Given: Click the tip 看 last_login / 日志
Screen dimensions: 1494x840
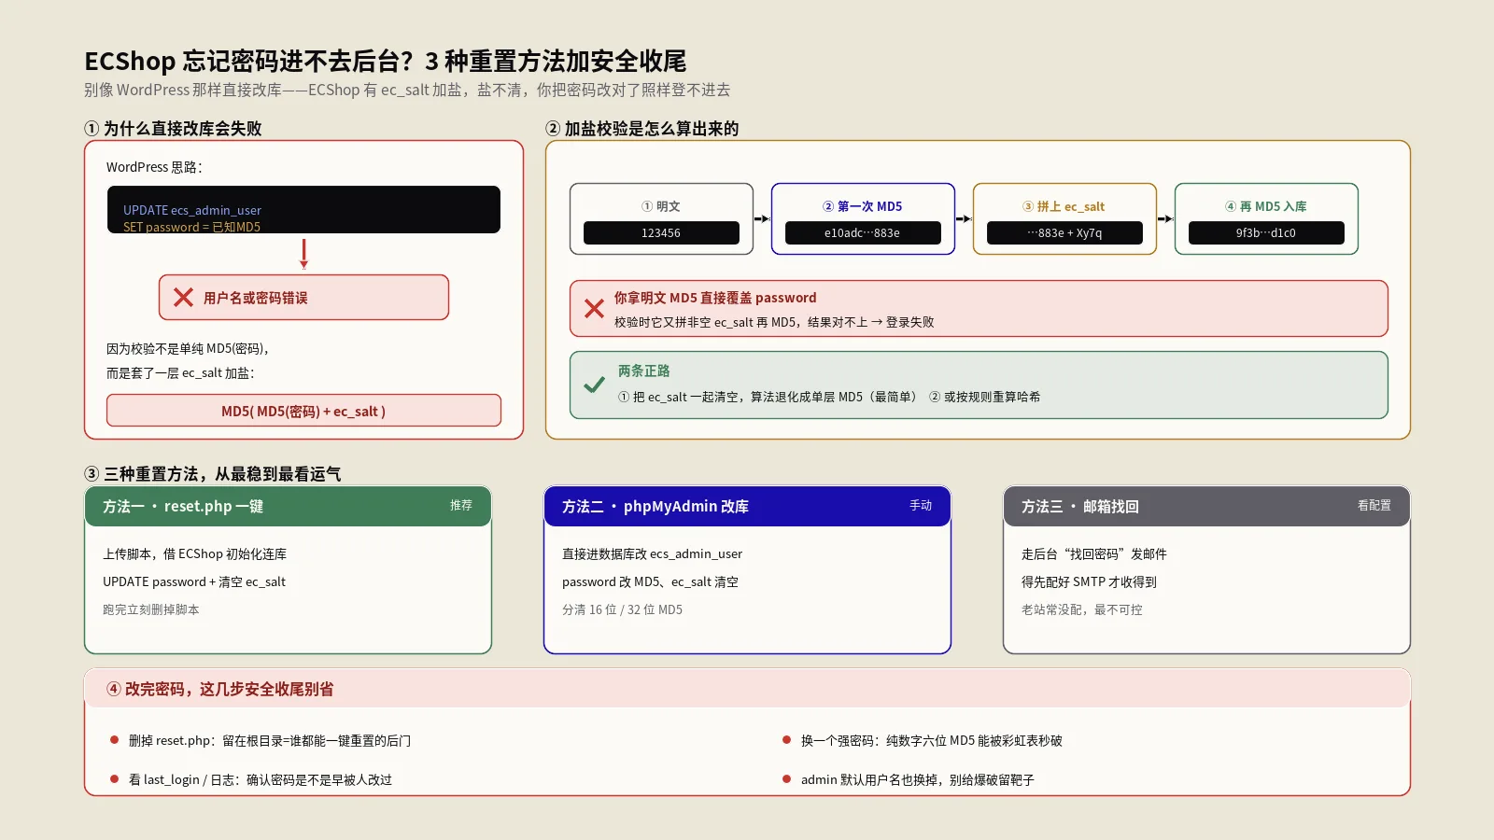Looking at the screenshot, I should coord(261,779).
